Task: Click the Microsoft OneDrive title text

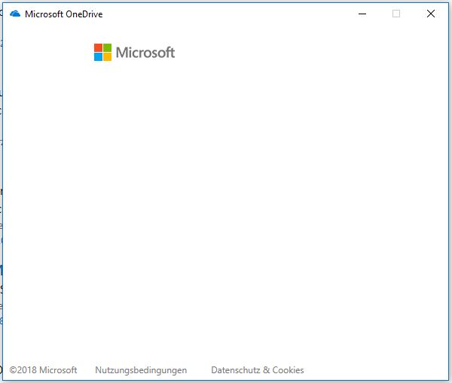Action: click(x=64, y=14)
